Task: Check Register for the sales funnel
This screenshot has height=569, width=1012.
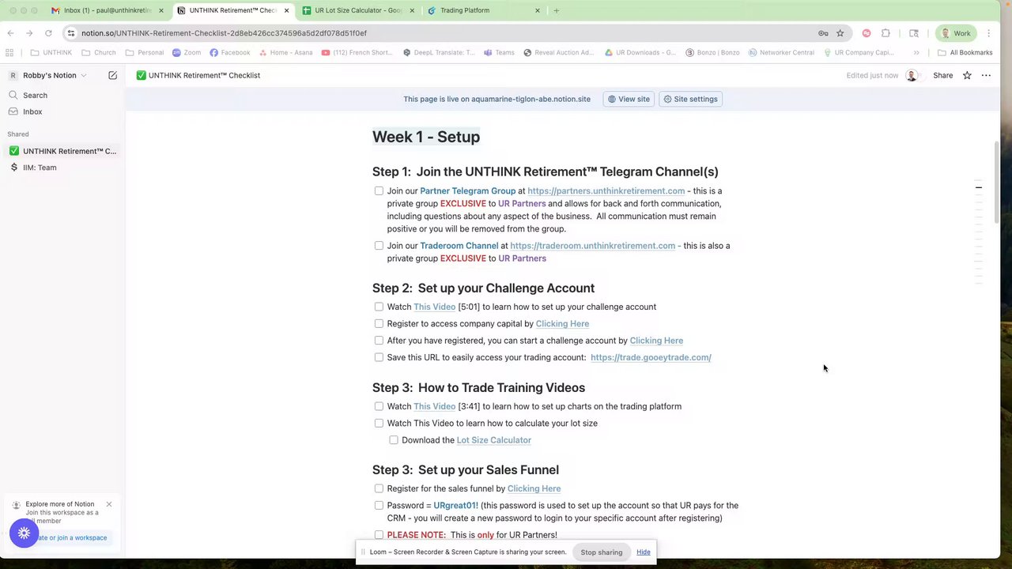Action: tap(379, 488)
